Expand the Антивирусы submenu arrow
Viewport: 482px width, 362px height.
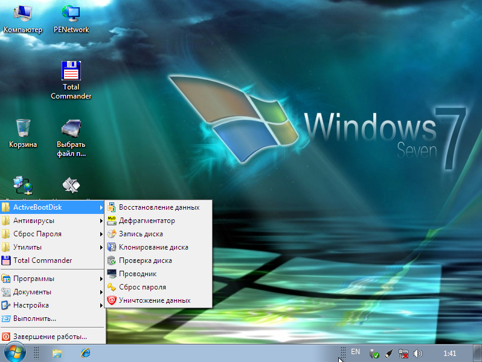tap(101, 221)
